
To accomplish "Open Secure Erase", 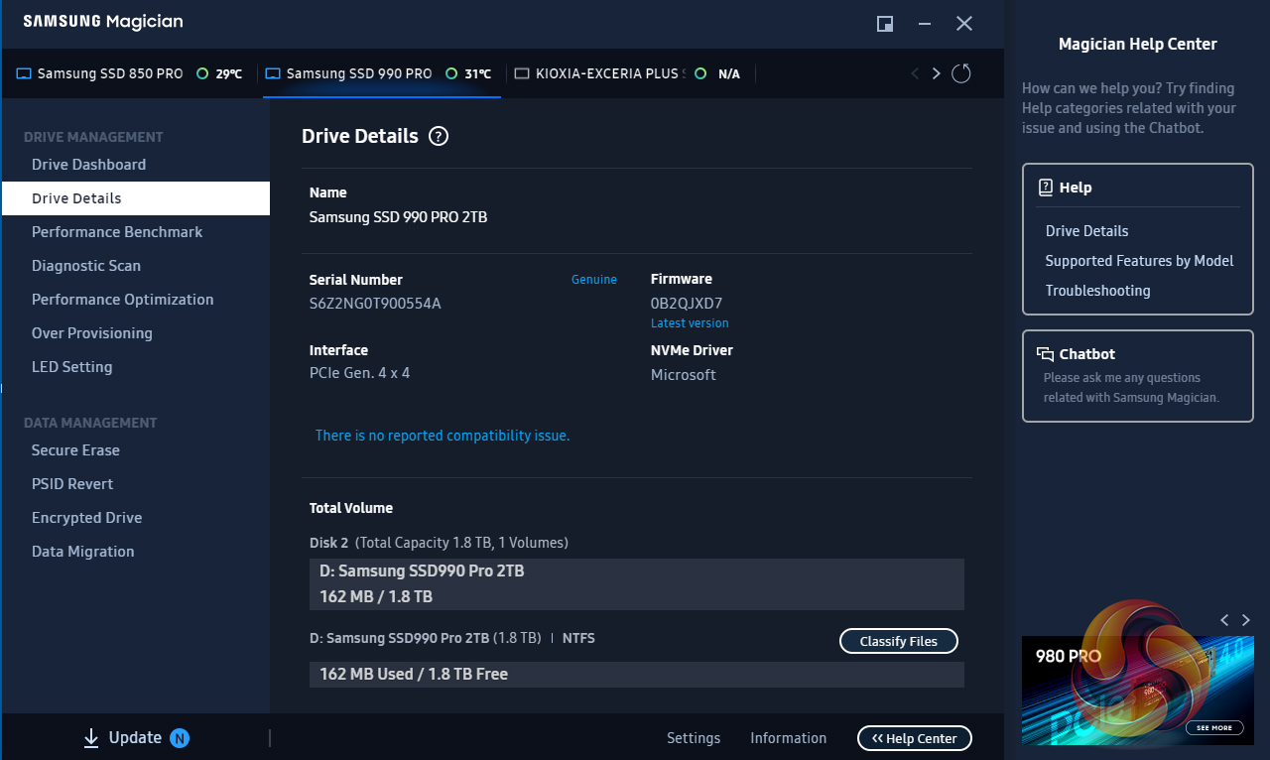I will [x=75, y=450].
